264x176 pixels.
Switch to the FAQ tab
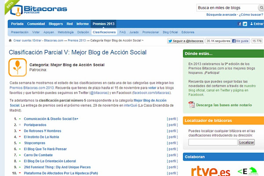click(x=123, y=32)
